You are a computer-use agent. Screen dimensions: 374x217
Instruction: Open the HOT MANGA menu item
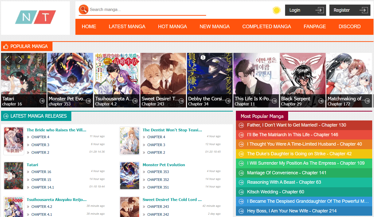coord(172,27)
